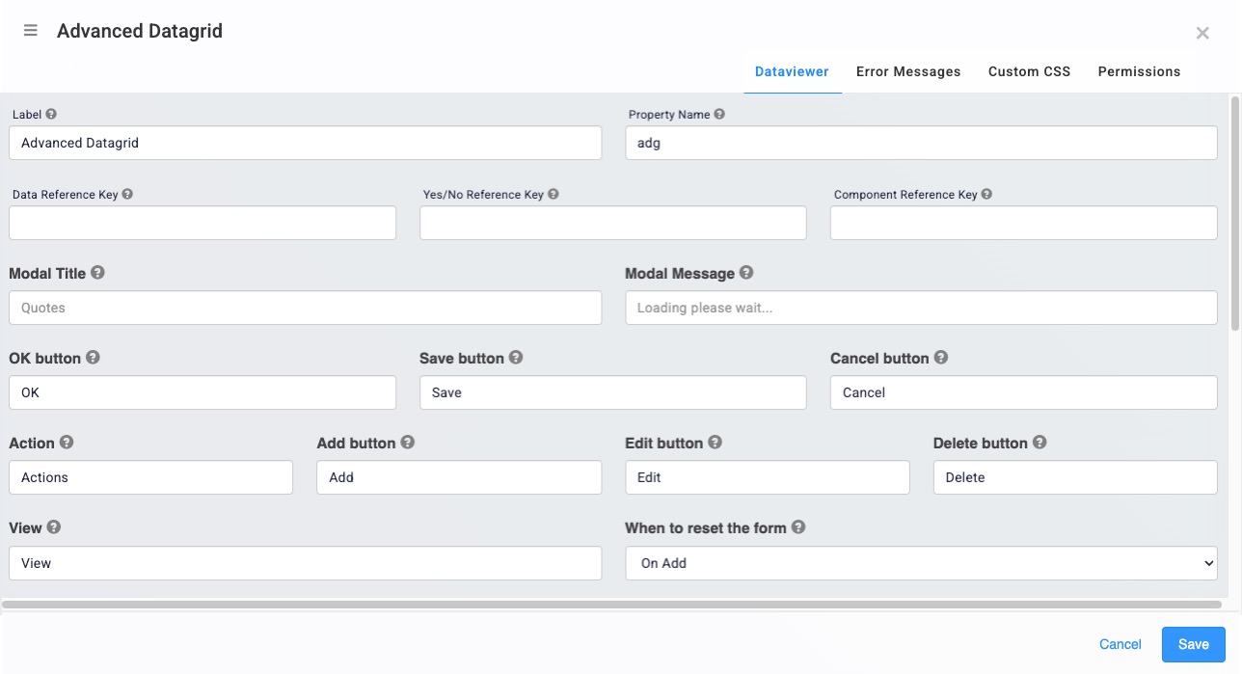Screen dimensions: 1242x674
Task: Go to the Permissions tab
Action: tap(1139, 71)
